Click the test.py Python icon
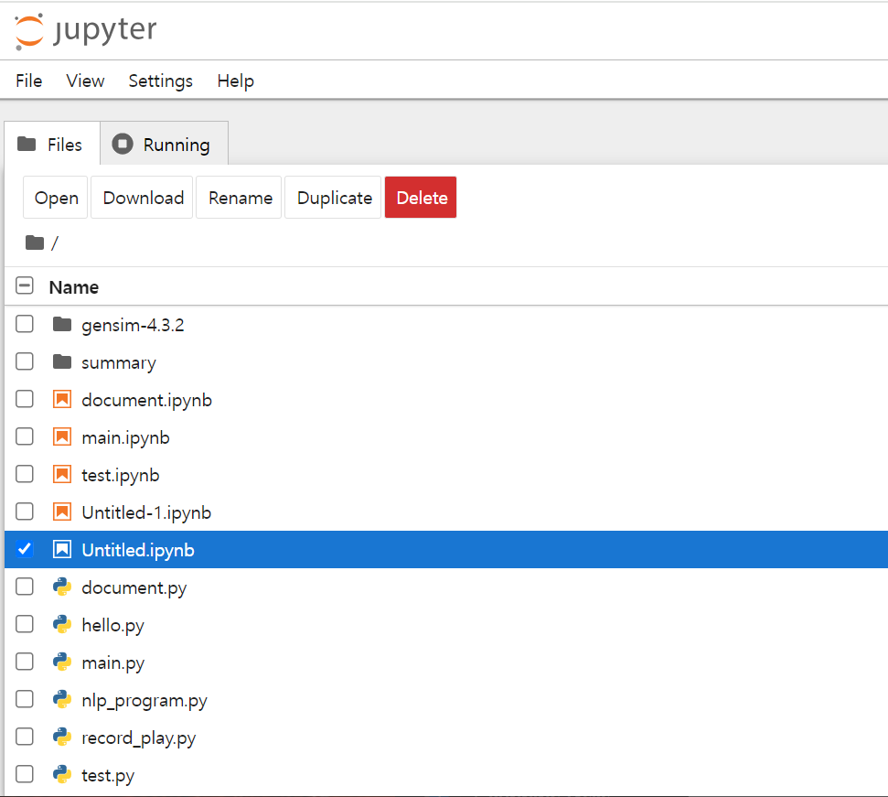The height and width of the screenshot is (797, 888). [x=61, y=774]
